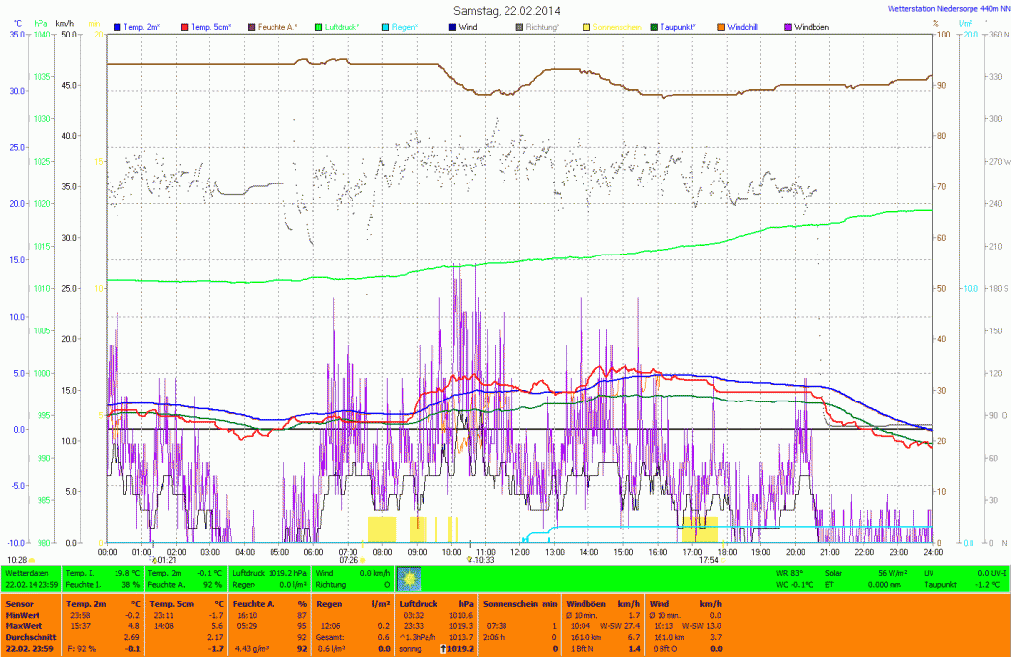Click the purple Windböen legend square
The image size is (1011, 657).
(788, 27)
